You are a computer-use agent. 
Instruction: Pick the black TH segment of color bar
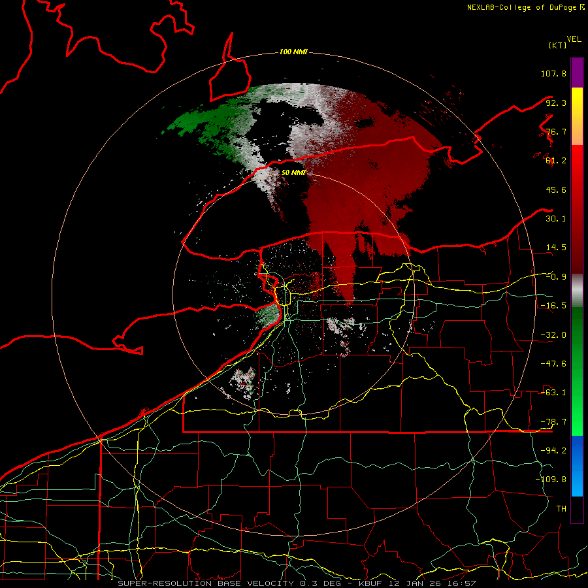click(577, 510)
